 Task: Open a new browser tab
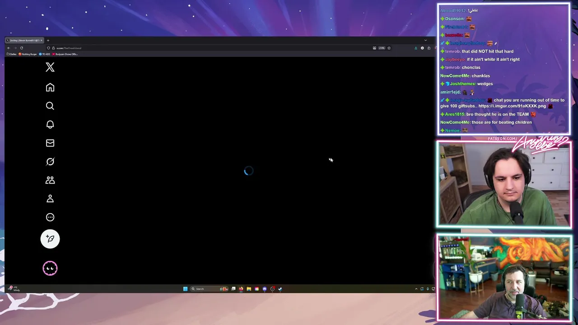pyautogui.click(x=48, y=40)
